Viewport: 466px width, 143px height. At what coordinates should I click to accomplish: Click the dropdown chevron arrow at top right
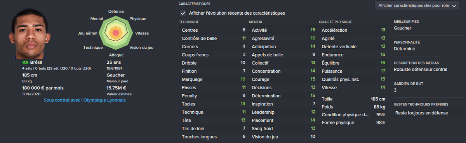pyautogui.click(x=454, y=6)
